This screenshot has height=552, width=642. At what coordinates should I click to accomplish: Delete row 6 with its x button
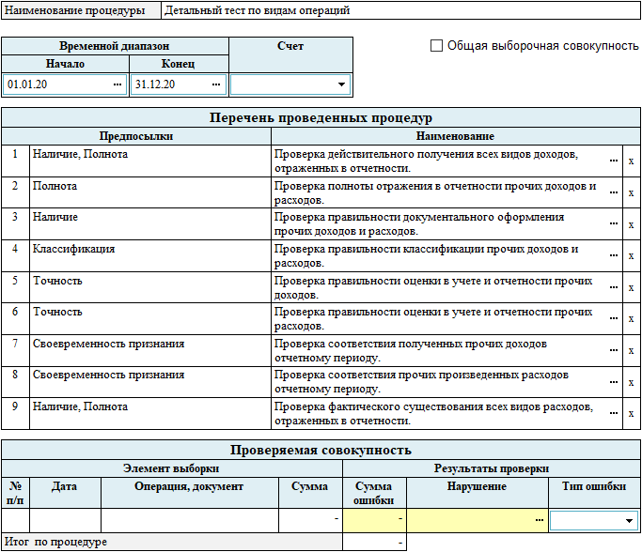point(632,319)
